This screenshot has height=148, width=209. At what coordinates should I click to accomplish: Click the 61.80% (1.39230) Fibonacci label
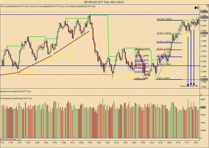[164, 41]
